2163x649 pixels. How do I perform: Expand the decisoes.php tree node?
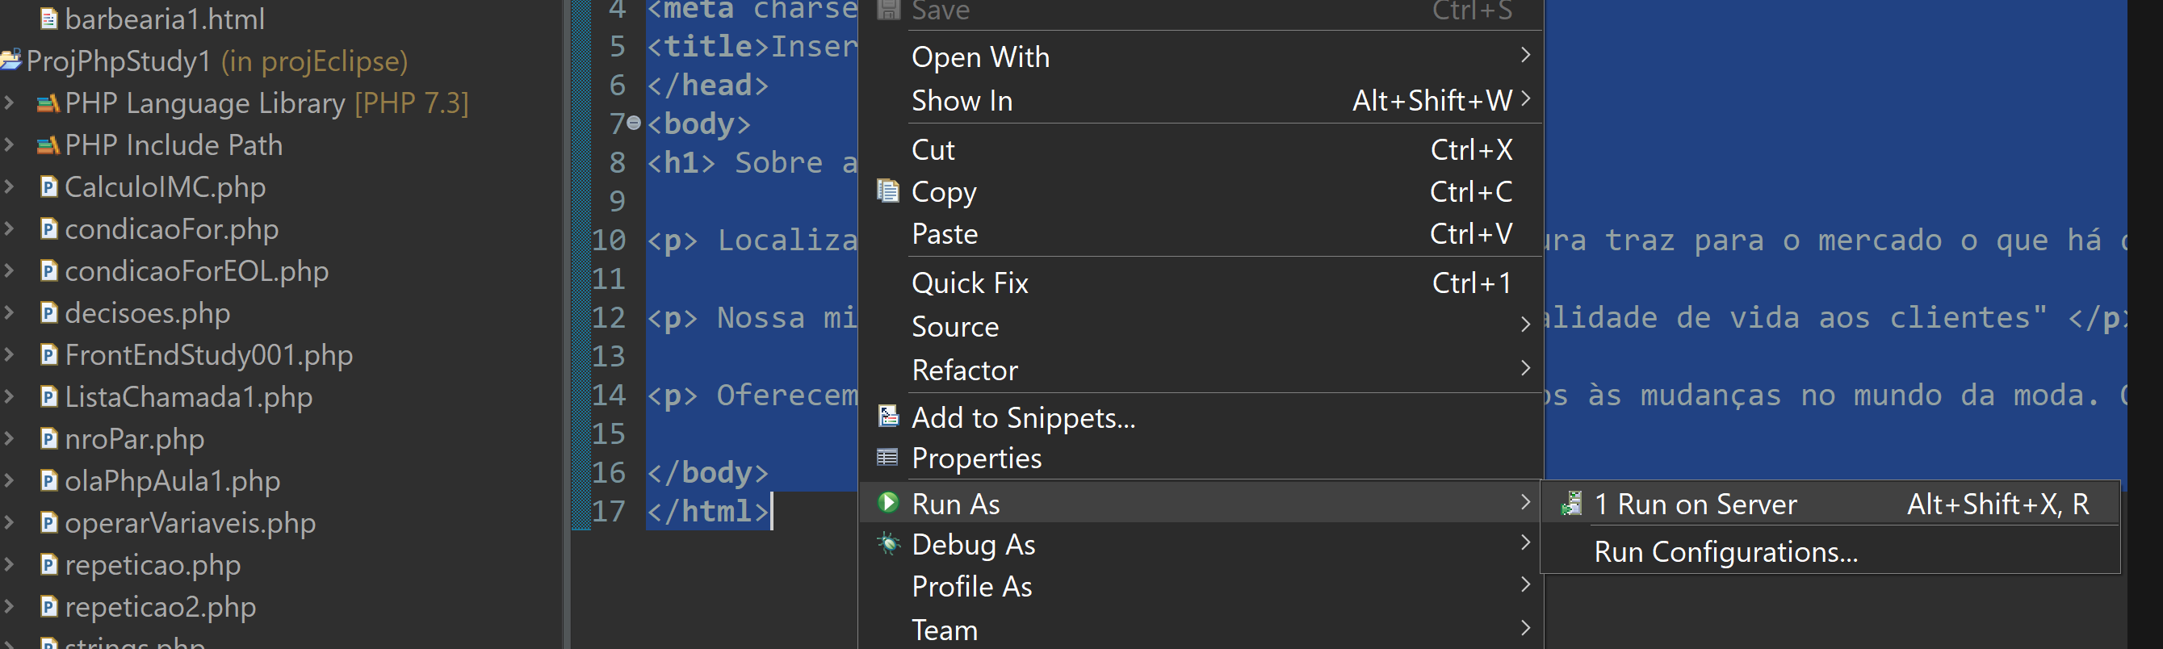click(9, 312)
